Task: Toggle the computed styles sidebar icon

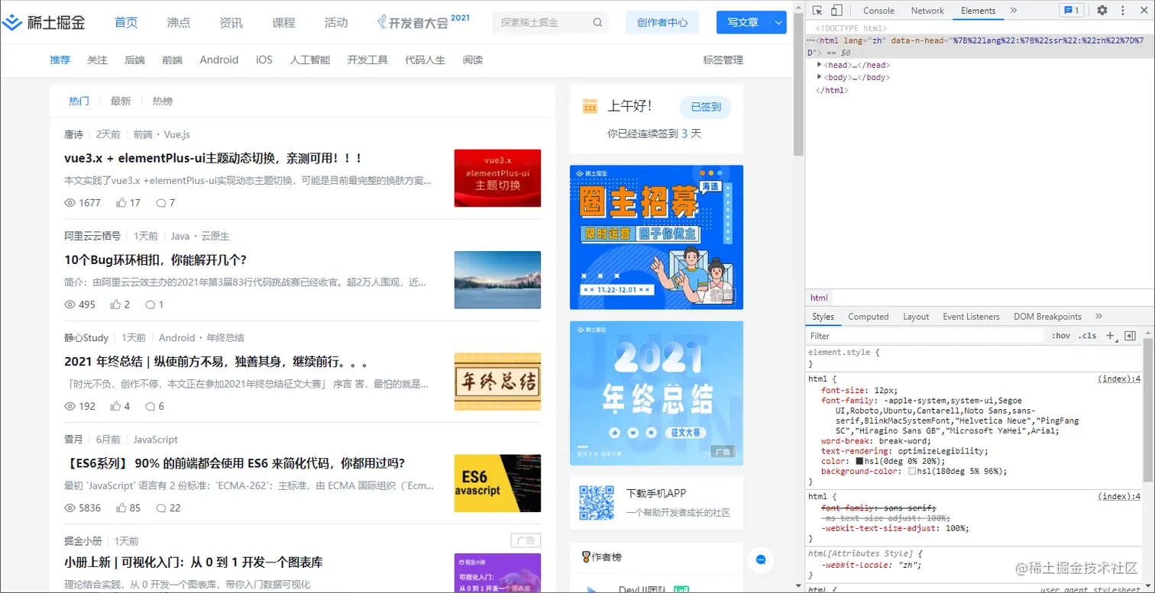Action: click(1130, 336)
